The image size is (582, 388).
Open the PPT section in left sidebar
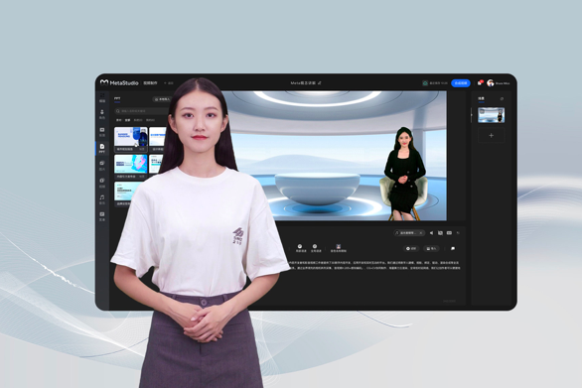[102, 149]
